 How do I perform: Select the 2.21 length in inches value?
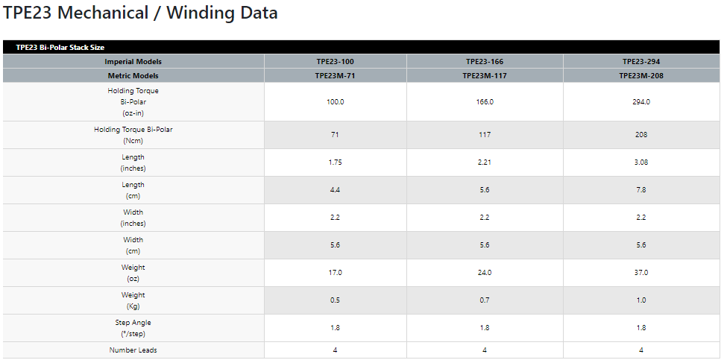[485, 162]
